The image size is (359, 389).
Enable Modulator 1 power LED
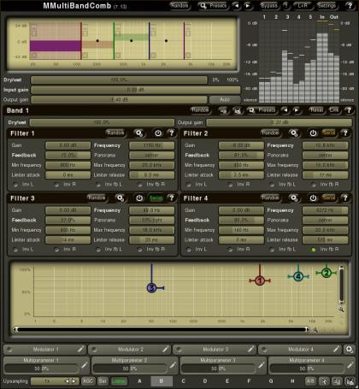[x=9, y=349]
